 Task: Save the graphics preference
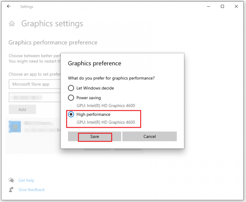[x=94, y=136]
